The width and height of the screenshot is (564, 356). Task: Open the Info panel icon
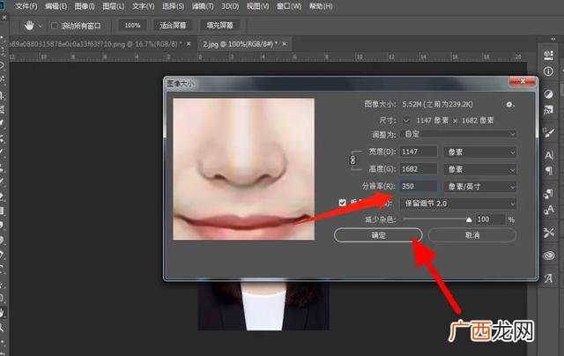[548, 71]
